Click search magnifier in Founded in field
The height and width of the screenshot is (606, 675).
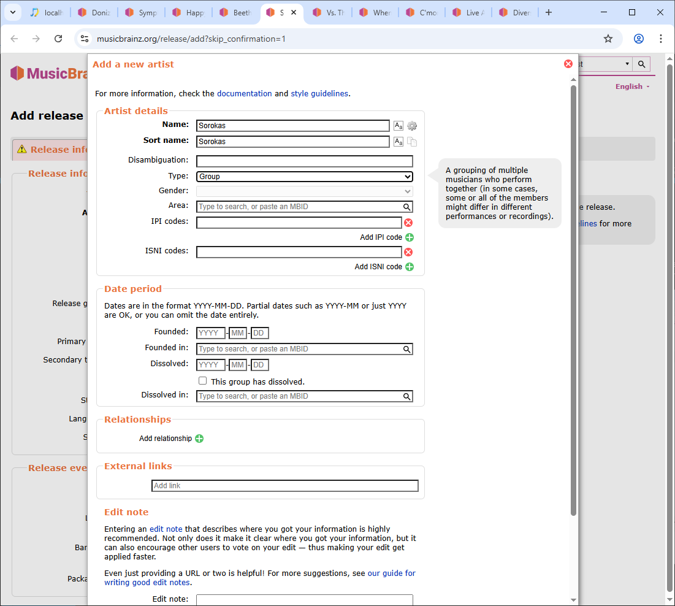[406, 349]
